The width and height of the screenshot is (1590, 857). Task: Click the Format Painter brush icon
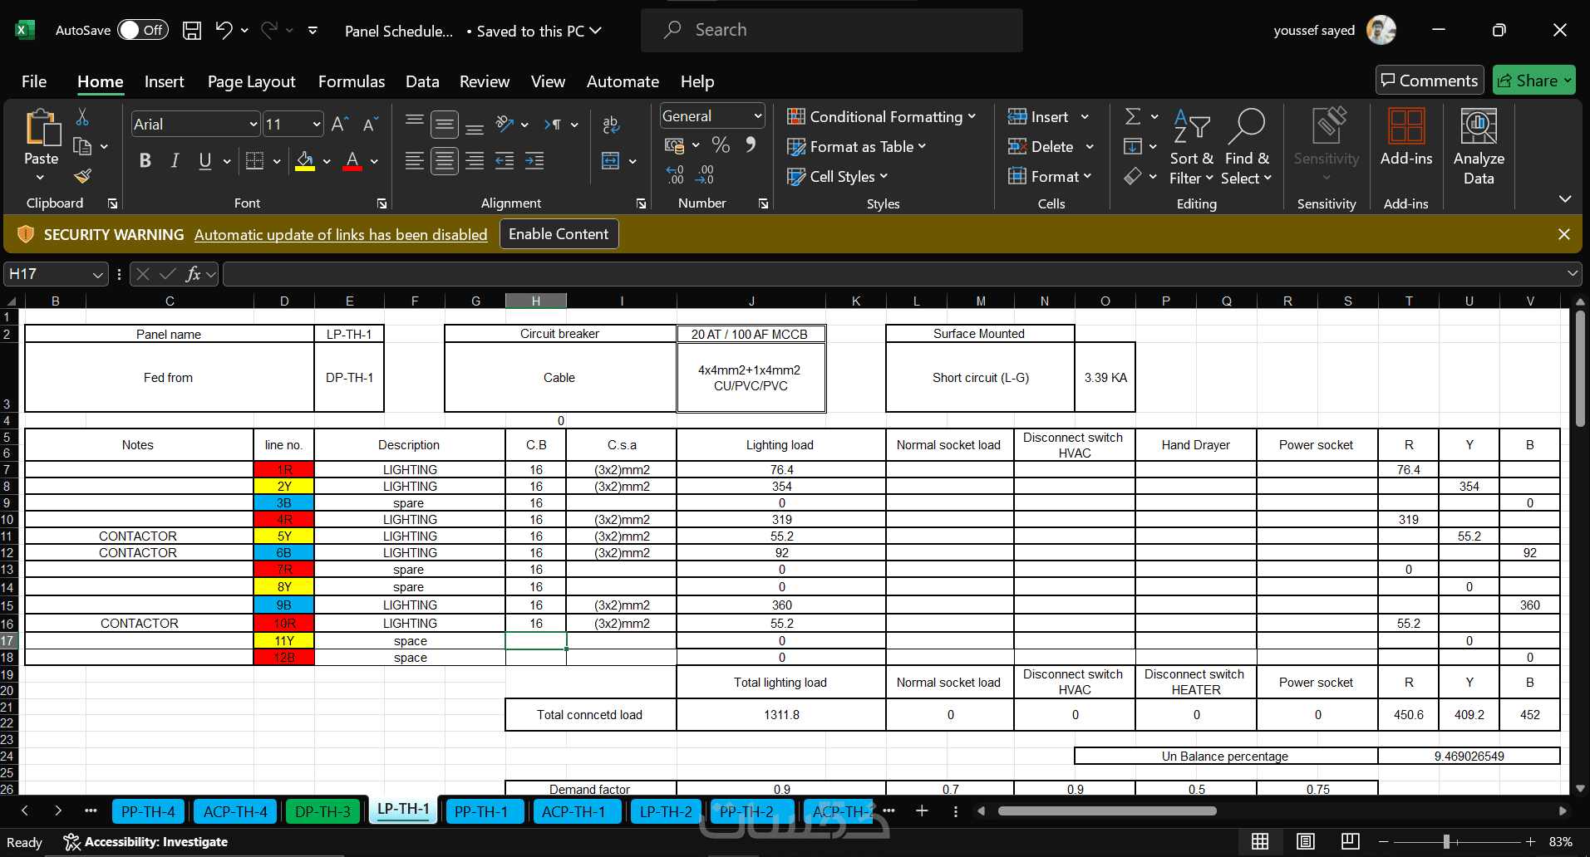(82, 176)
